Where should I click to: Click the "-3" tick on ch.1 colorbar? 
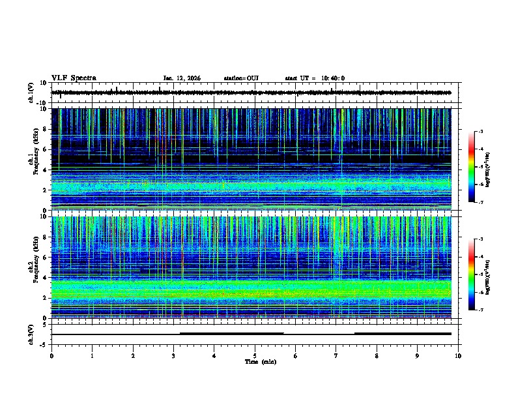[481, 132]
